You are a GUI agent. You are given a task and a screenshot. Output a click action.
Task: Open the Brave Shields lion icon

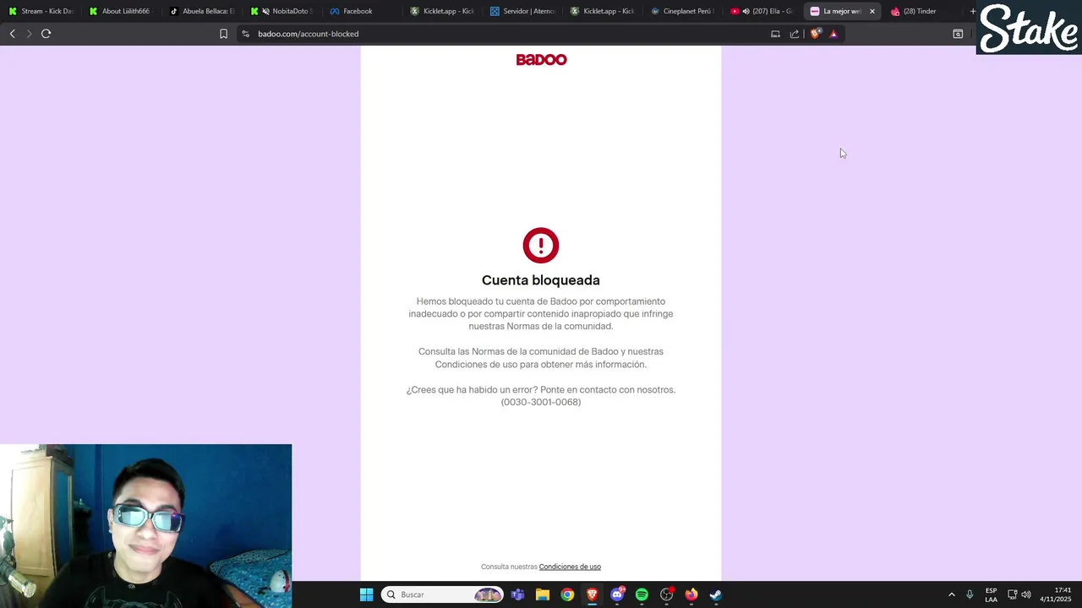[x=815, y=34]
